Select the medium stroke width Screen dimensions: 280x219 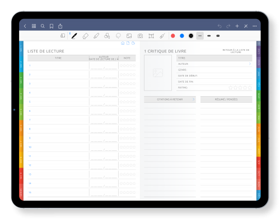point(209,36)
